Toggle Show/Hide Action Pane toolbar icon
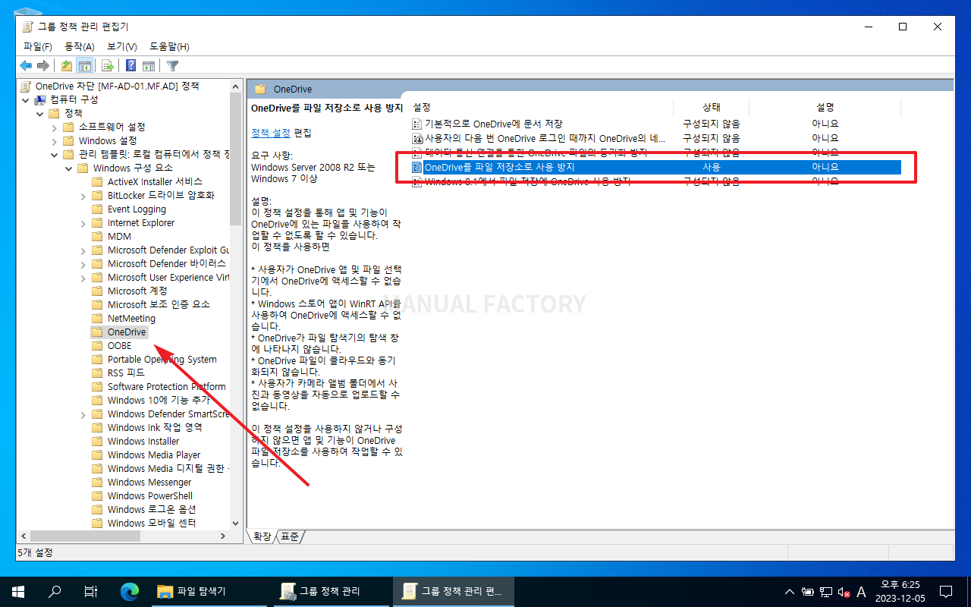The image size is (971, 607). pyautogui.click(x=149, y=66)
